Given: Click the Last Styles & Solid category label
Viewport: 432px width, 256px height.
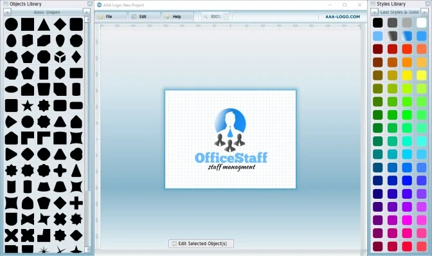Looking at the screenshot, I should pyautogui.click(x=399, y=12).
